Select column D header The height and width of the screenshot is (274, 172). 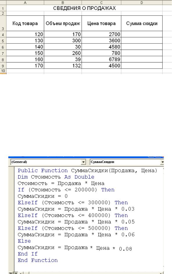click(x=142, y=2)
